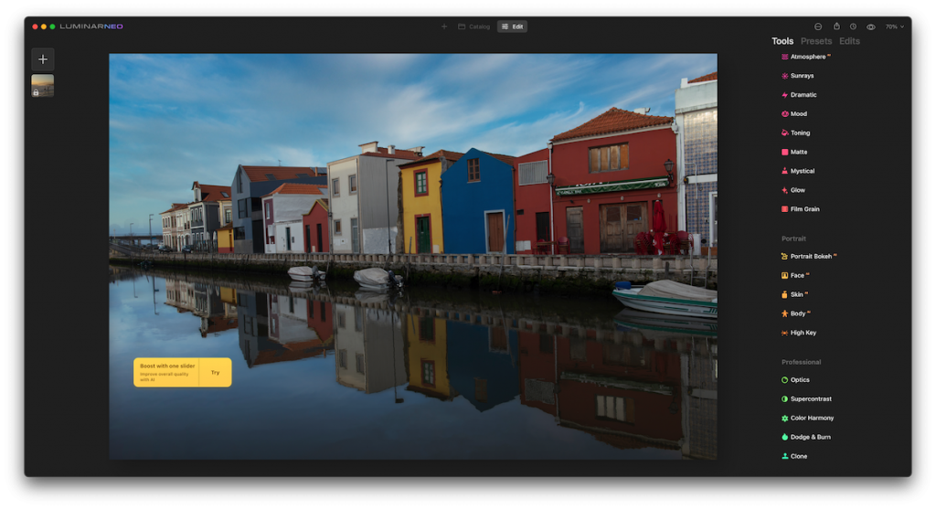Open the Dodge & Burn tool

pyautogui.click(x=810, y=437)
